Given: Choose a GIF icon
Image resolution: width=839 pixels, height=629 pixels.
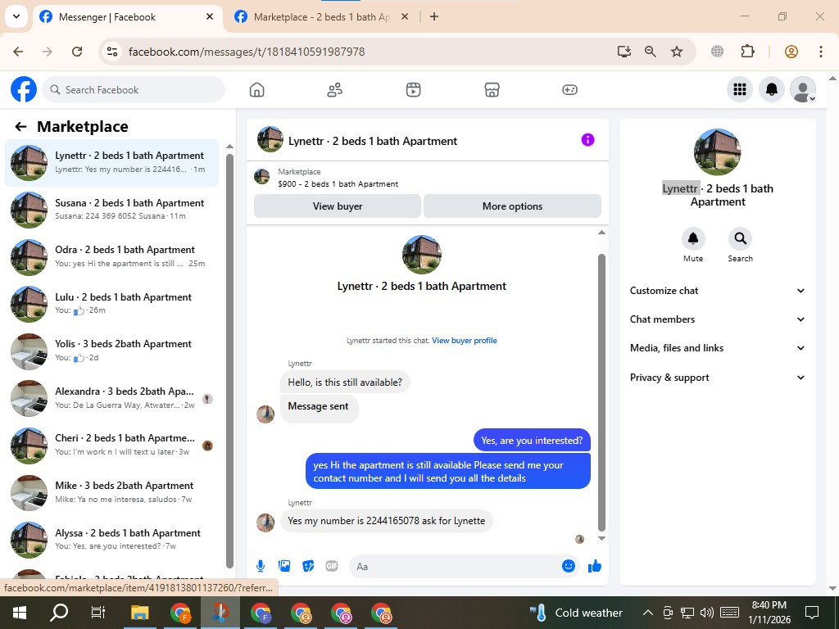Looking at the screenshot, I should [x=332, y=566].
